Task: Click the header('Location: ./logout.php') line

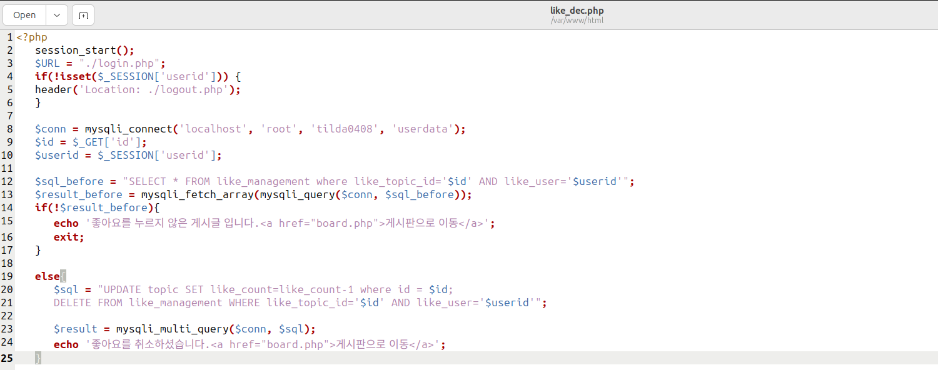Action: coord(138,89)
